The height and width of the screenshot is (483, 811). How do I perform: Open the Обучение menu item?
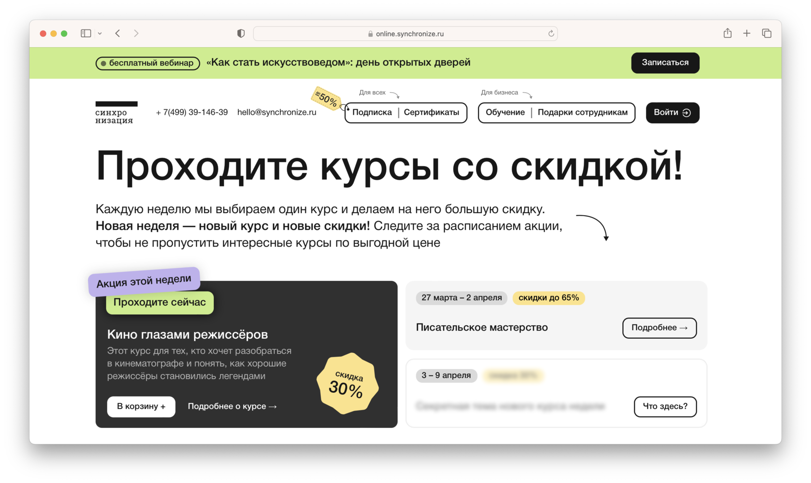pos(505,112)
